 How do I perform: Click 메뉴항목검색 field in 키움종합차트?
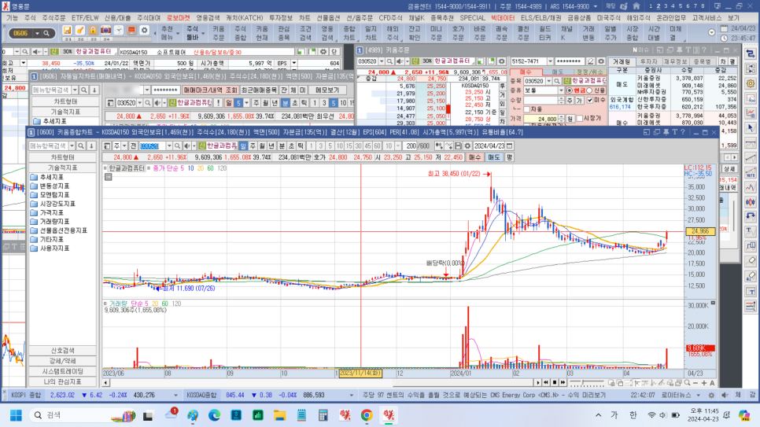coord(49,146)
